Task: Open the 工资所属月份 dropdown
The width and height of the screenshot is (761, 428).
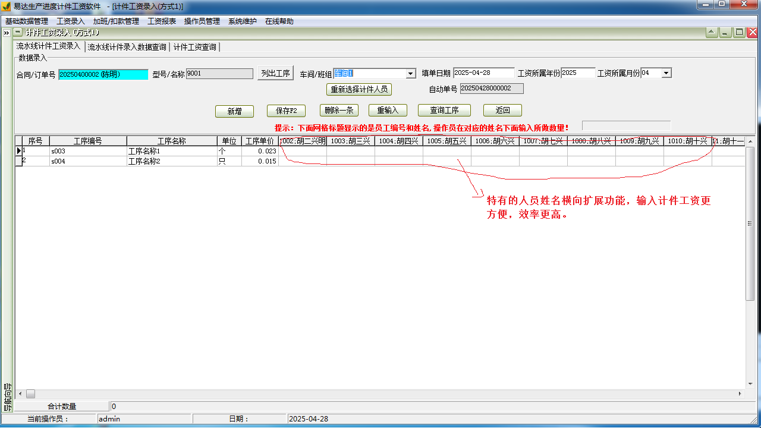Action: pyautogui.click(x=666, y=73)
